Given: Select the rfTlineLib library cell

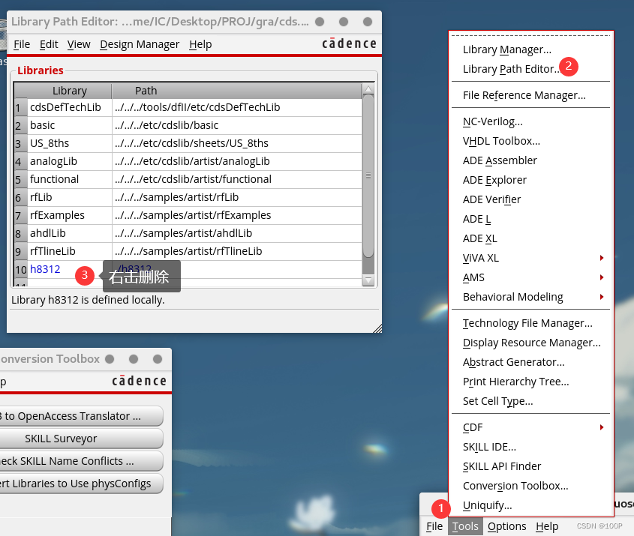Looking at the screenshot, I should (x=70, y=251).
